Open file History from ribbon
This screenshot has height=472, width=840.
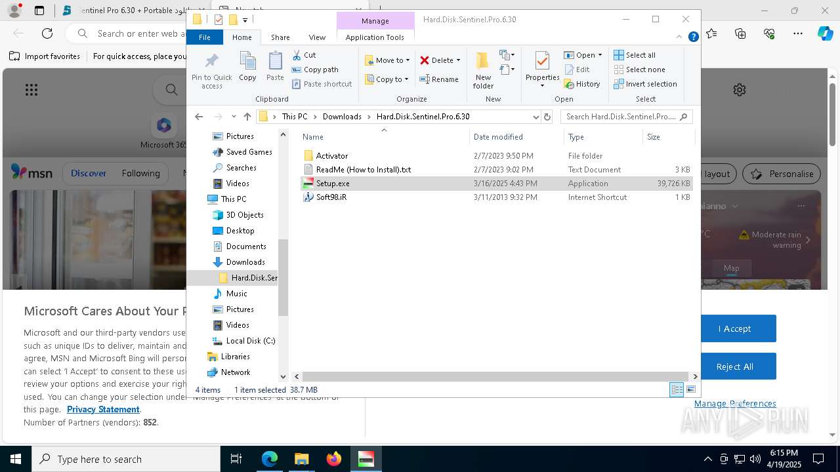[x=581, y=84]
